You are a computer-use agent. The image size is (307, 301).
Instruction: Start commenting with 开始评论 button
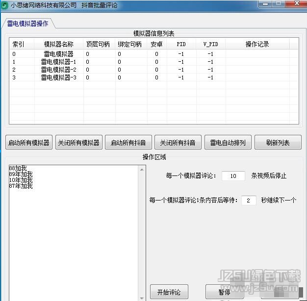pos(169,292)
